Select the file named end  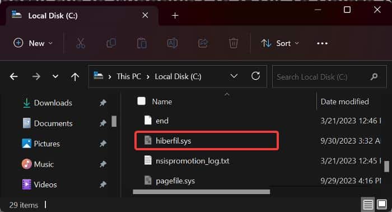pos(162,121)
